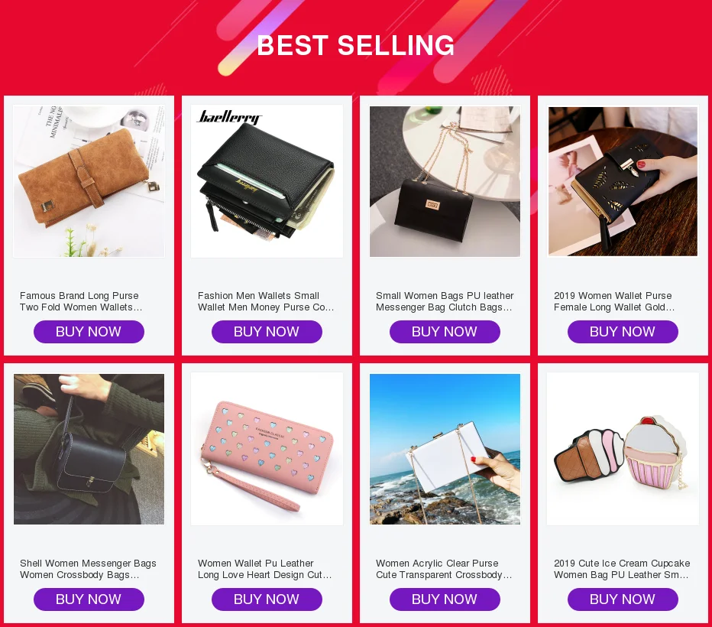
Task: Open the Famous Brand Long Purse title link
Action: [81, 301]
